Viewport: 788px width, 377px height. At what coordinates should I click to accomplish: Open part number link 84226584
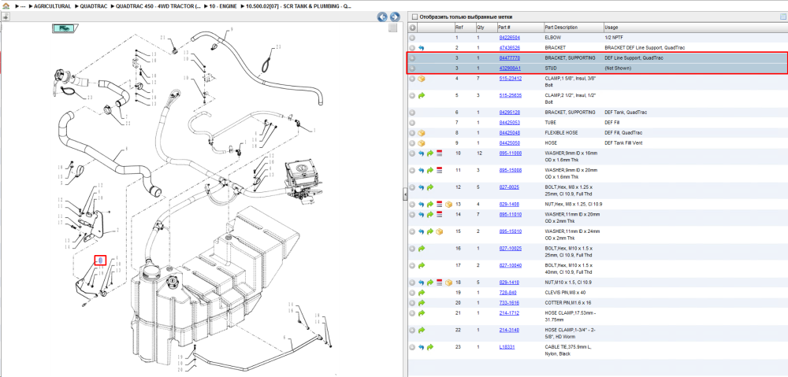[509, 38]
